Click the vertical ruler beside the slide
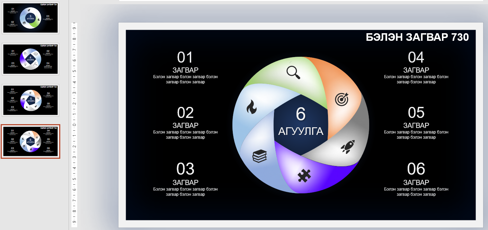 (x=74, y=125)
